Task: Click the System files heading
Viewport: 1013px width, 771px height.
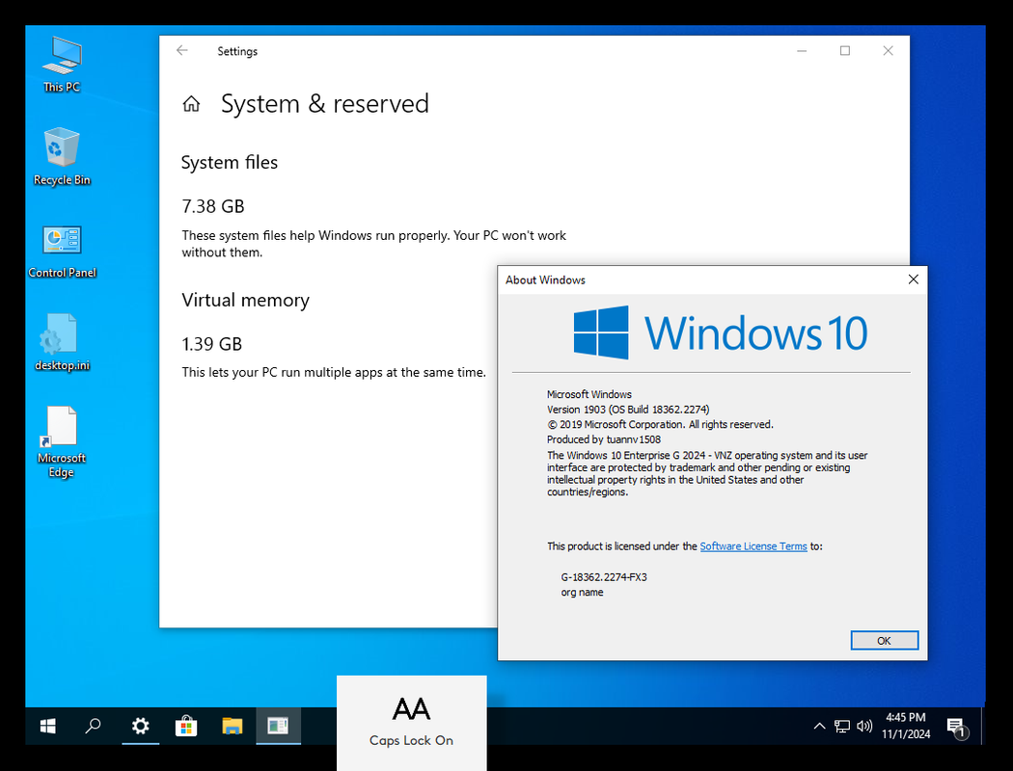Action: [230, 162]
